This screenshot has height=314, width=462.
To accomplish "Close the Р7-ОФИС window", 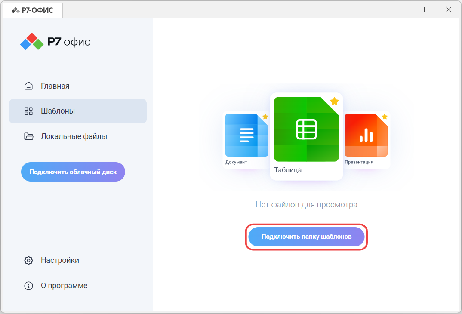I will (x=448, y=10).
